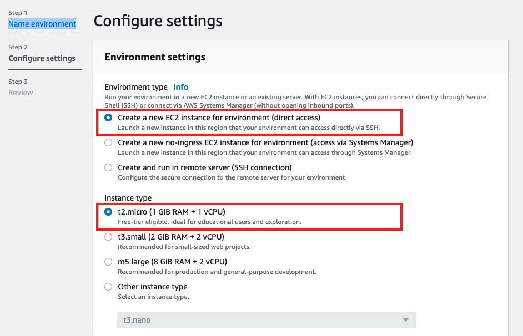The image size is (523, 336).
Task: Choose no-ingress EC2 instance via Systems Manager
Action: pos(108,143)
